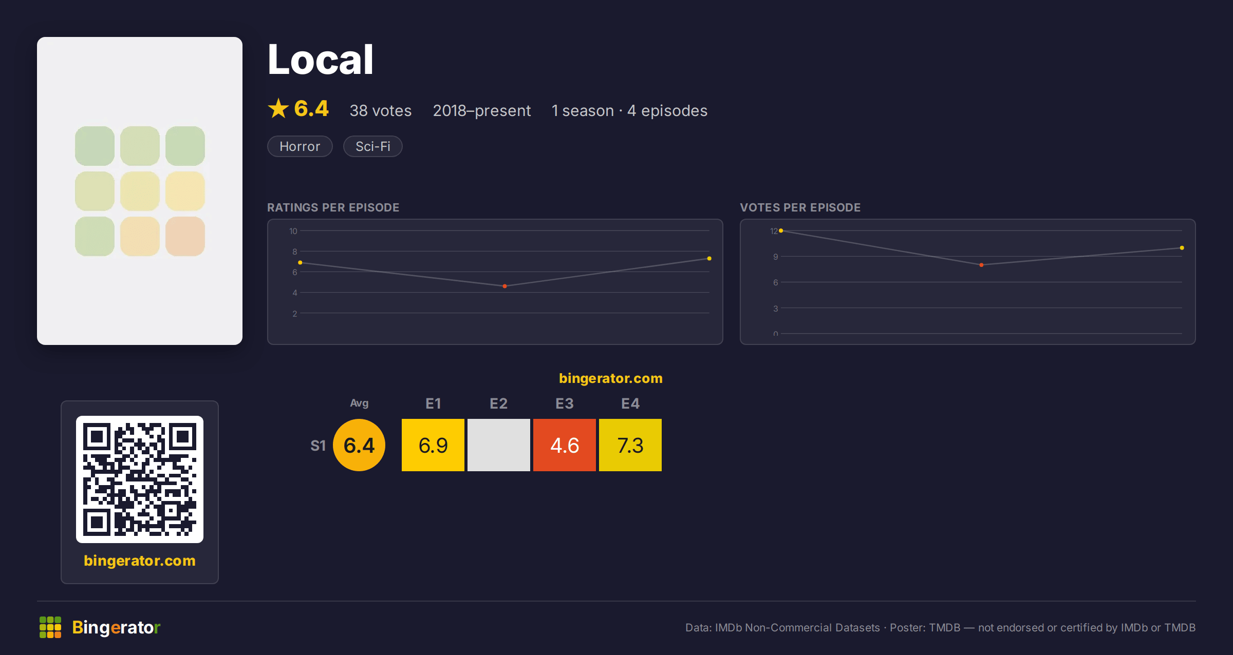
Task: Click red low point in votes chart
Action: coord(981,265)
